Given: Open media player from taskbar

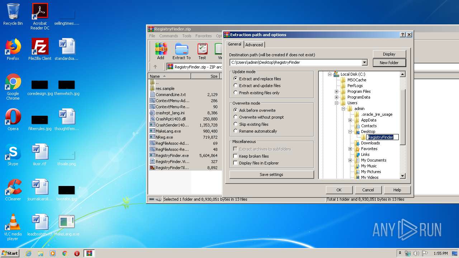Looking at the screenshot, I should 53,253.
